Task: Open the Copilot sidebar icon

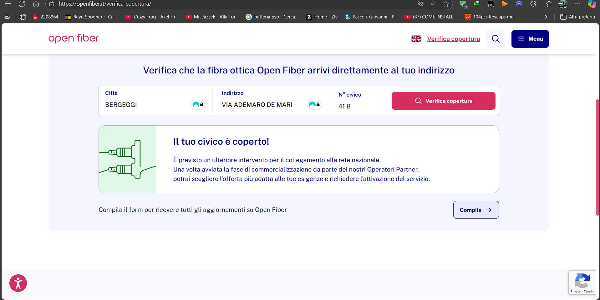Action: [x=592, y=4]
